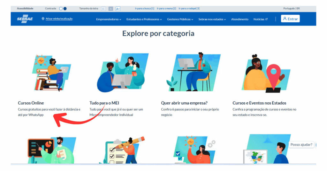This screenshot has width=327, height=171.
Task: Click the Entrar button
Action: point(290,19)
